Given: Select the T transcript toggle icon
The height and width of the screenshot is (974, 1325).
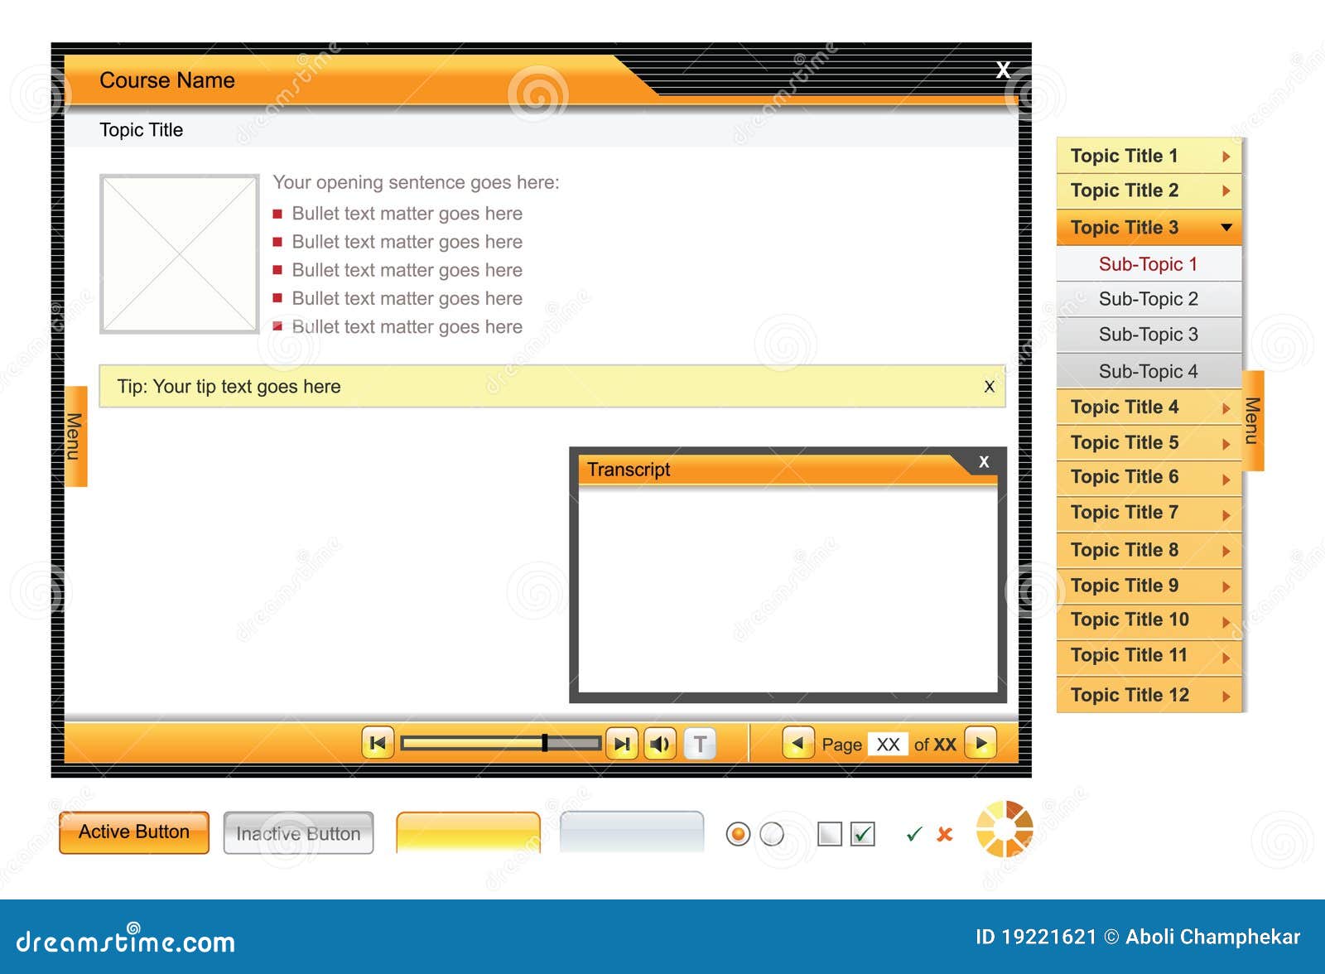Looking at the screenshot, I should (700, 744).
